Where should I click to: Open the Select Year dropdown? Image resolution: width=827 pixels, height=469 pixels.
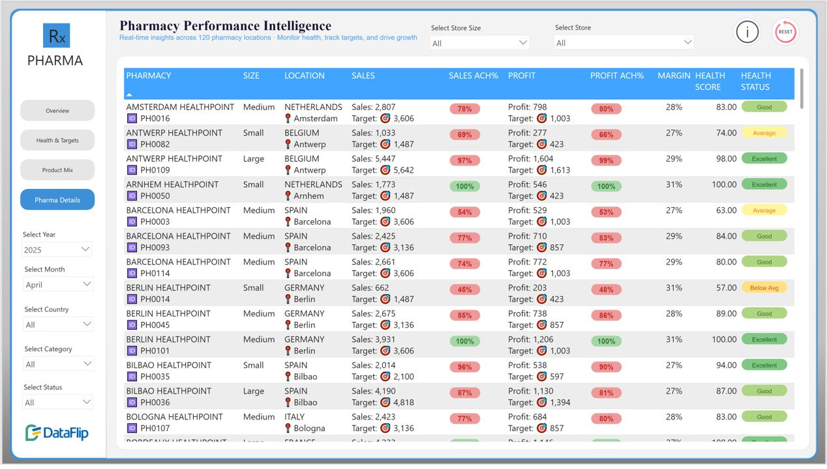(x=57, y=249)
